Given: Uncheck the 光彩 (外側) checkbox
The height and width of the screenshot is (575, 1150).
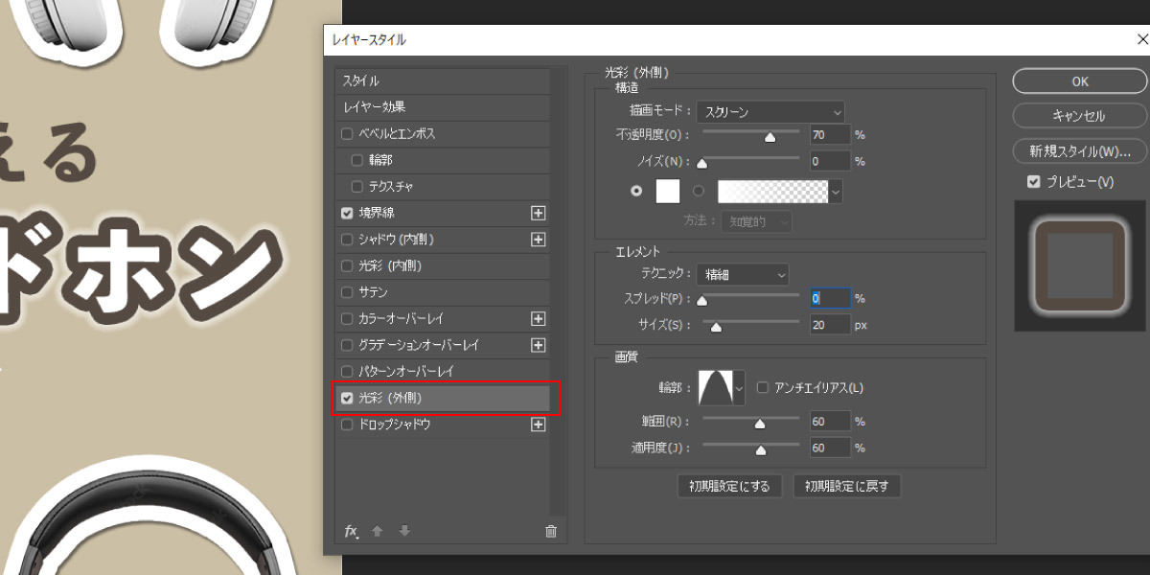Looking at the screenshot, I should [x=347, y=397].
